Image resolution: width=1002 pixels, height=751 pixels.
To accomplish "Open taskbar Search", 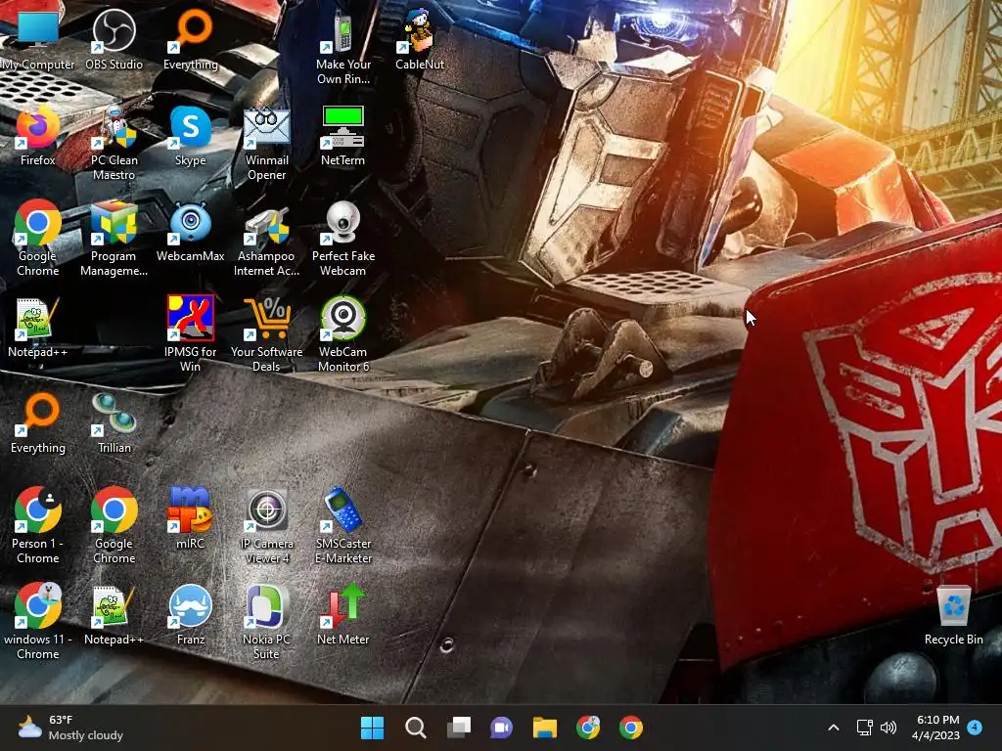I will tap(415, 728).
